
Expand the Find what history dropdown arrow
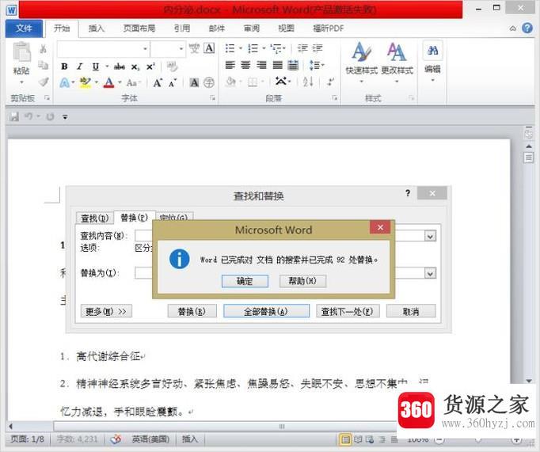pos(430,236)
